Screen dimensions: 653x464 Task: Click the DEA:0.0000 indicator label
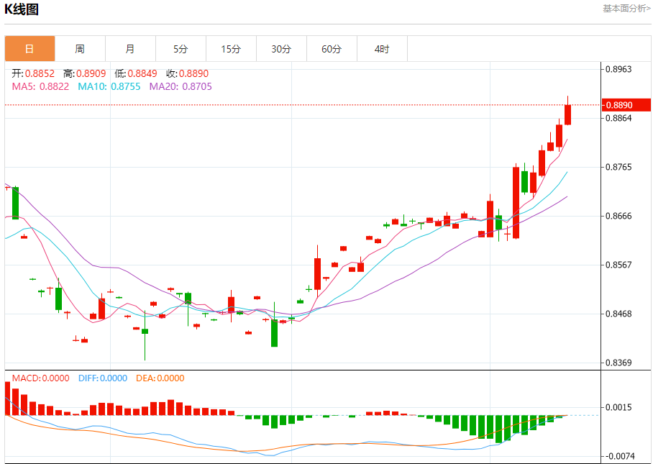click(160, 378)
